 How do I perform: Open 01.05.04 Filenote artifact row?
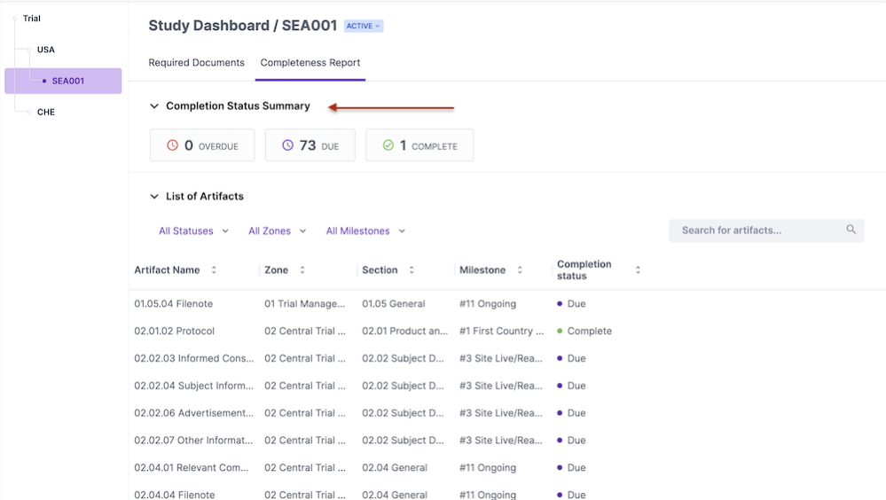click(x=174, y=304)
